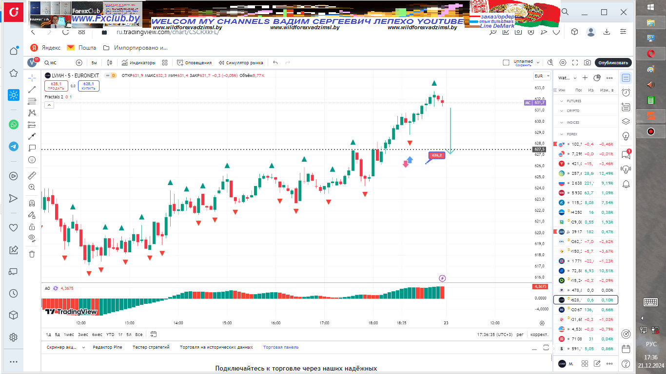Click the Опубликовать publish button
666x374 pixels.
click(613, 63)
